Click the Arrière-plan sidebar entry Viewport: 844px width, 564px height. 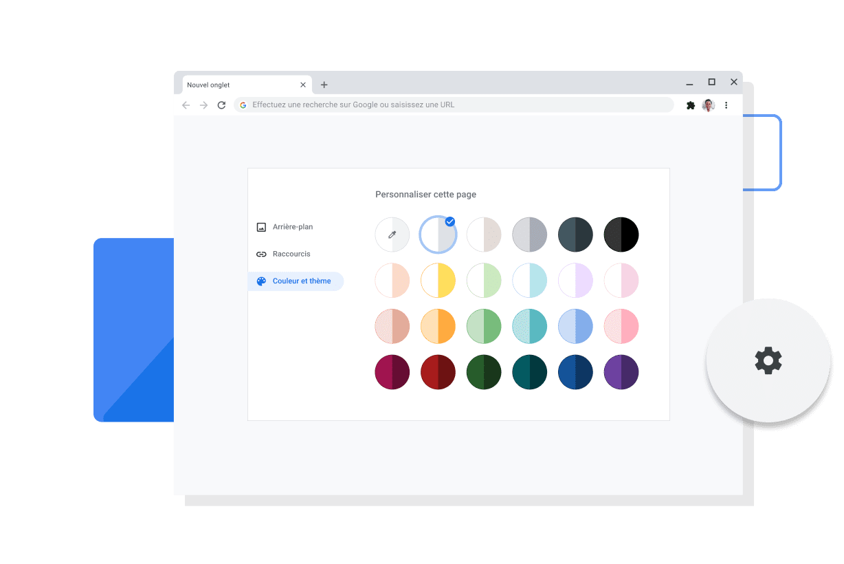[x=293, y=226]
